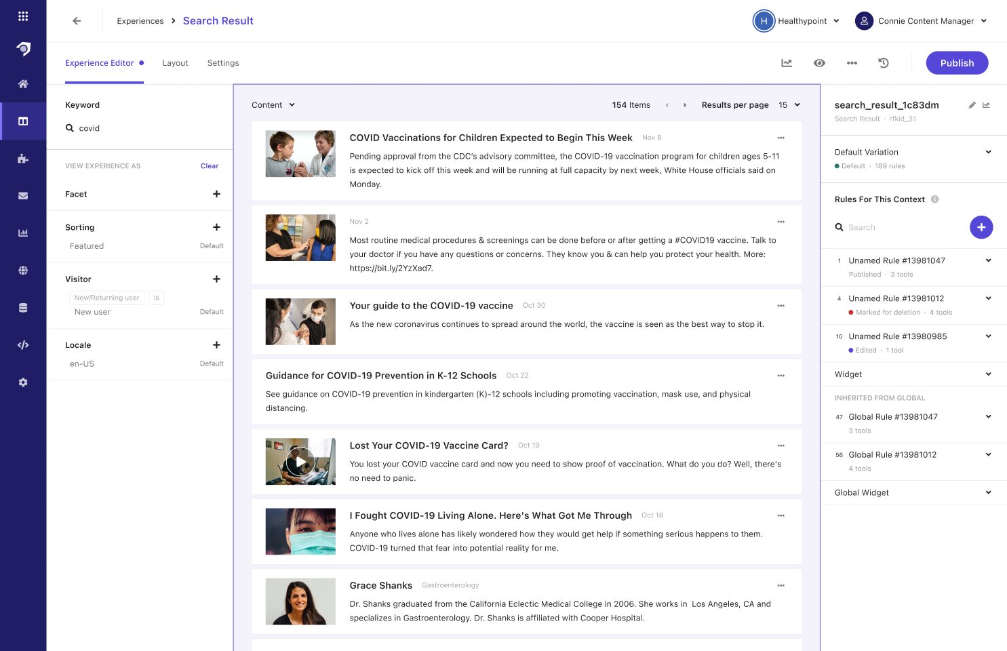Switch to the Settings tab
This screenshot has height=651, width=1007.
point(223,63)
